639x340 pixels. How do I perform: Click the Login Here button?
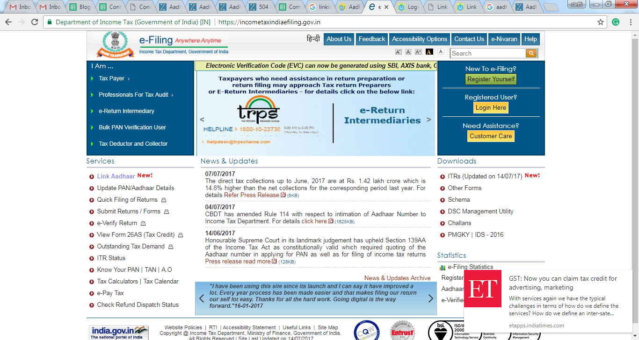tap(491, 107)
